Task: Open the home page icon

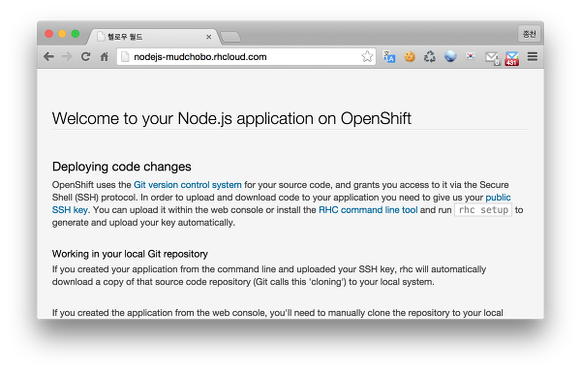Action: (x=105, y=57)
